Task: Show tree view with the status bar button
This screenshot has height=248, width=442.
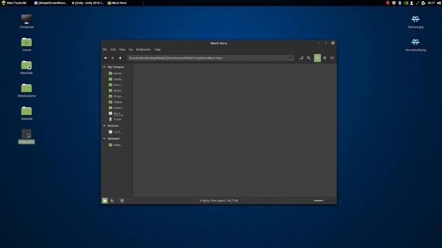Action: [112, 200]
